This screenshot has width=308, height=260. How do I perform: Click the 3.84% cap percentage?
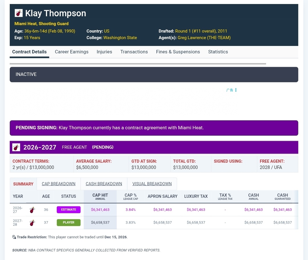(131, 210)
